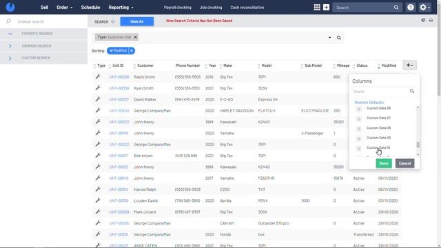Sort by the Model column header
Viewport: 441px width, 248px height.
pos(267,65)
